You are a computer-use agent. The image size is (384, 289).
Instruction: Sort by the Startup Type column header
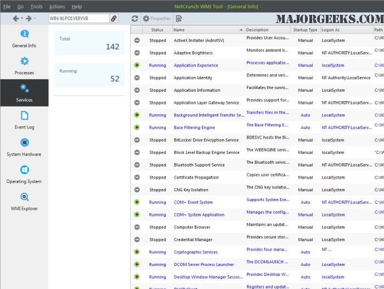pyautogui.click(x=305, y=30)
